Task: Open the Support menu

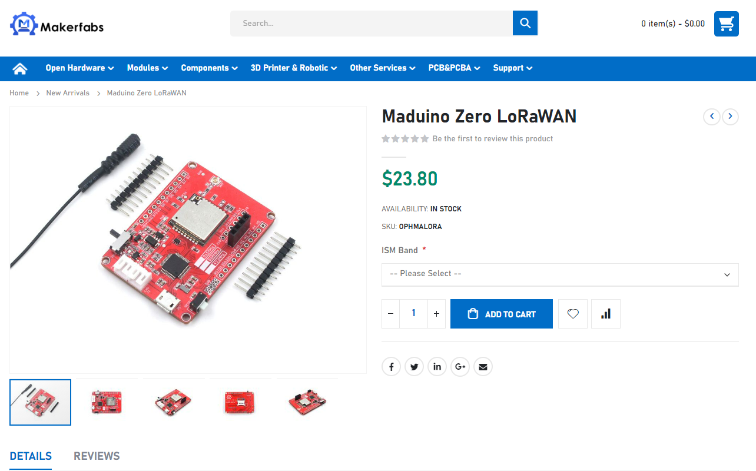Action: coord(513,68)
